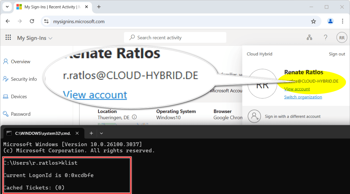Open Security info in sidebar
Viewport: 350px width, 194px height.
24,79
